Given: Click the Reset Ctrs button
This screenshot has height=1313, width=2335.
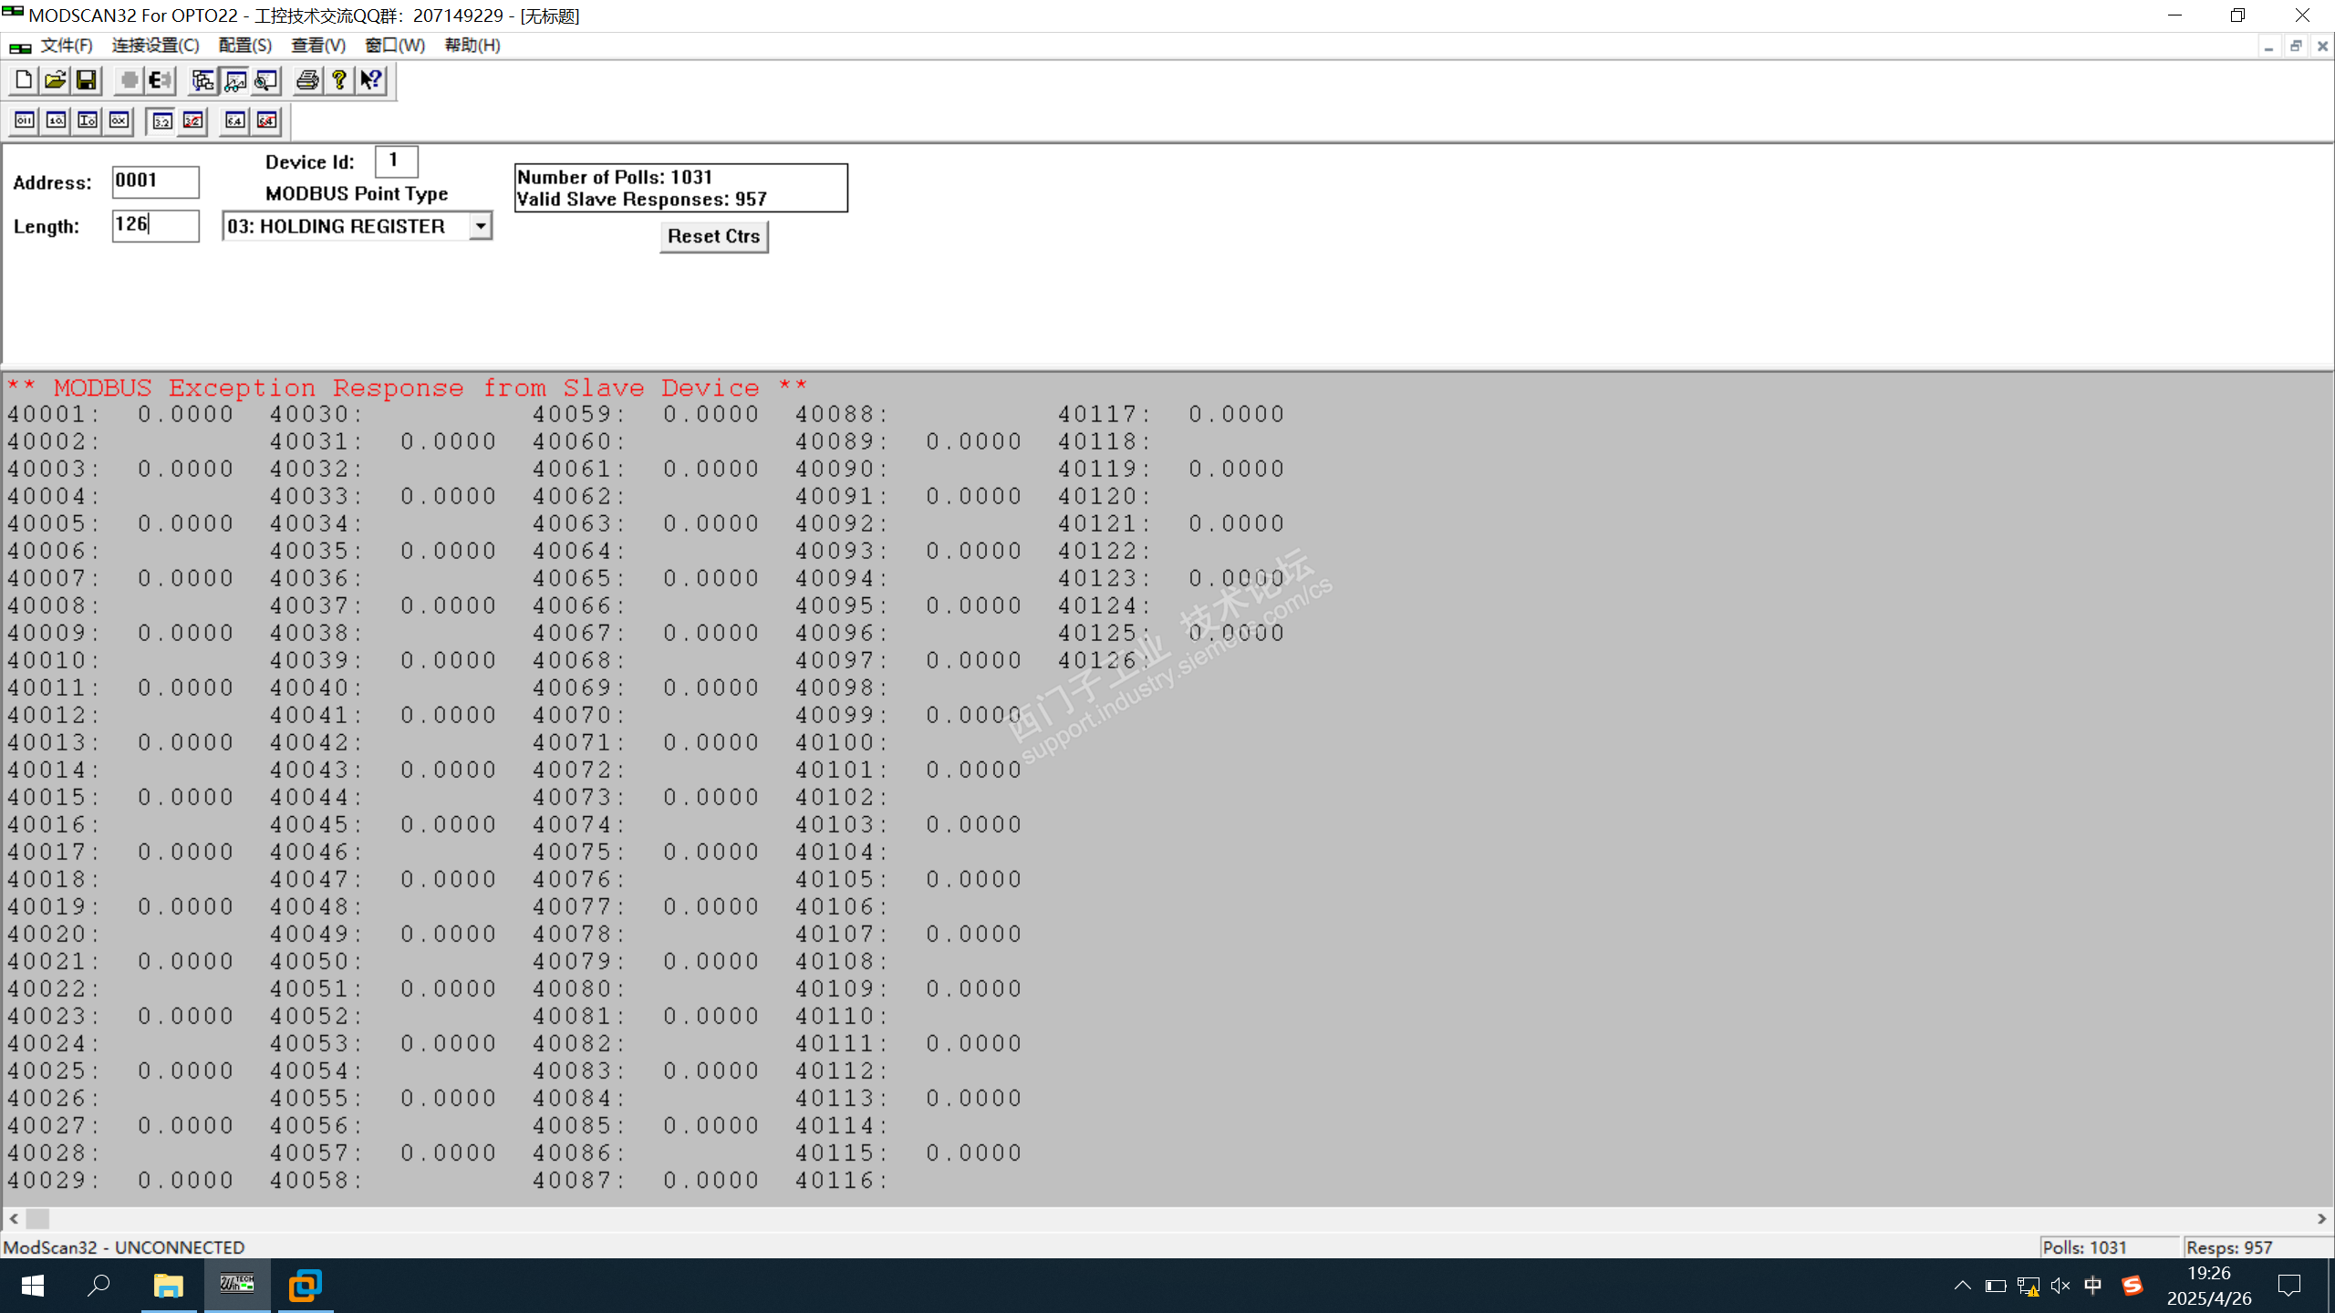Looking at the screenshot, I should pyautogui.click(x=713, y=236).
